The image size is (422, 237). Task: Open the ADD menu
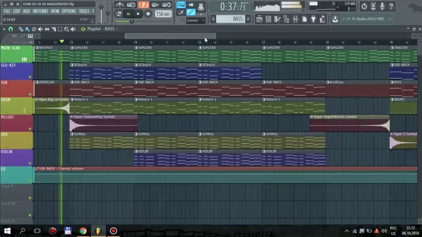(26, 11)
